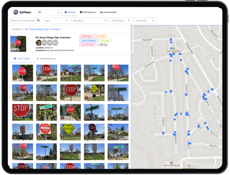The image size is (230, 175).
Task: Click the magnifying glass search icon
Action: click(39, 20)
